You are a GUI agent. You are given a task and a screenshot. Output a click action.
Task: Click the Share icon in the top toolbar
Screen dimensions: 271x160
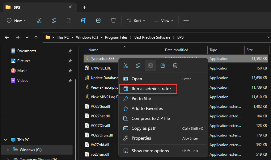[x=99, y=21]
